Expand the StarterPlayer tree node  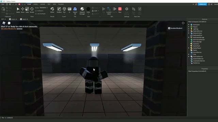(x=189, y=48)
